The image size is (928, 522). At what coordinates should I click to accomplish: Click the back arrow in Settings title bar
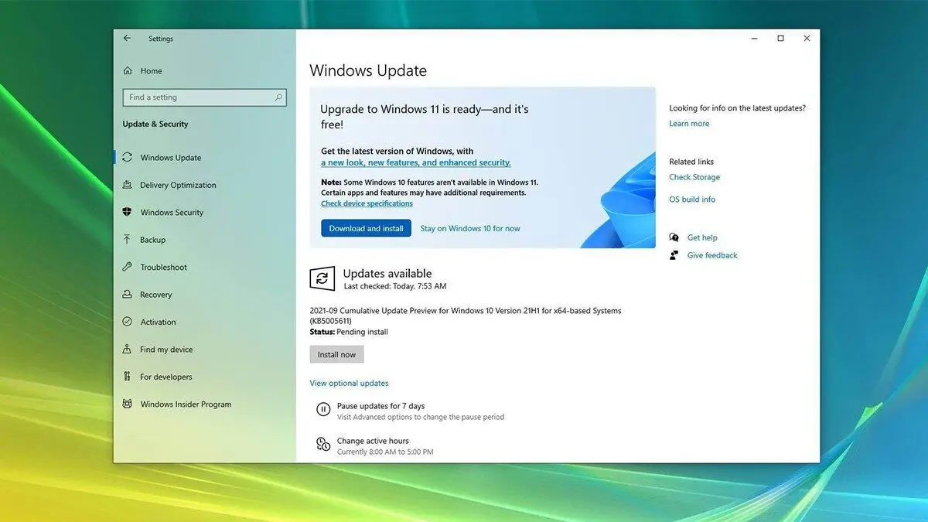click(127, 39)
